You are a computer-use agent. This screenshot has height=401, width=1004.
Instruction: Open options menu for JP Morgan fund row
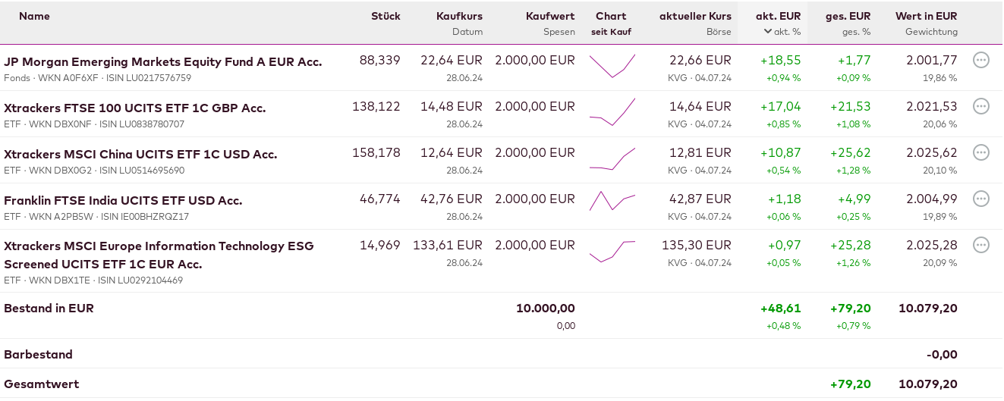pyautogui.click(x=980, y=60)
